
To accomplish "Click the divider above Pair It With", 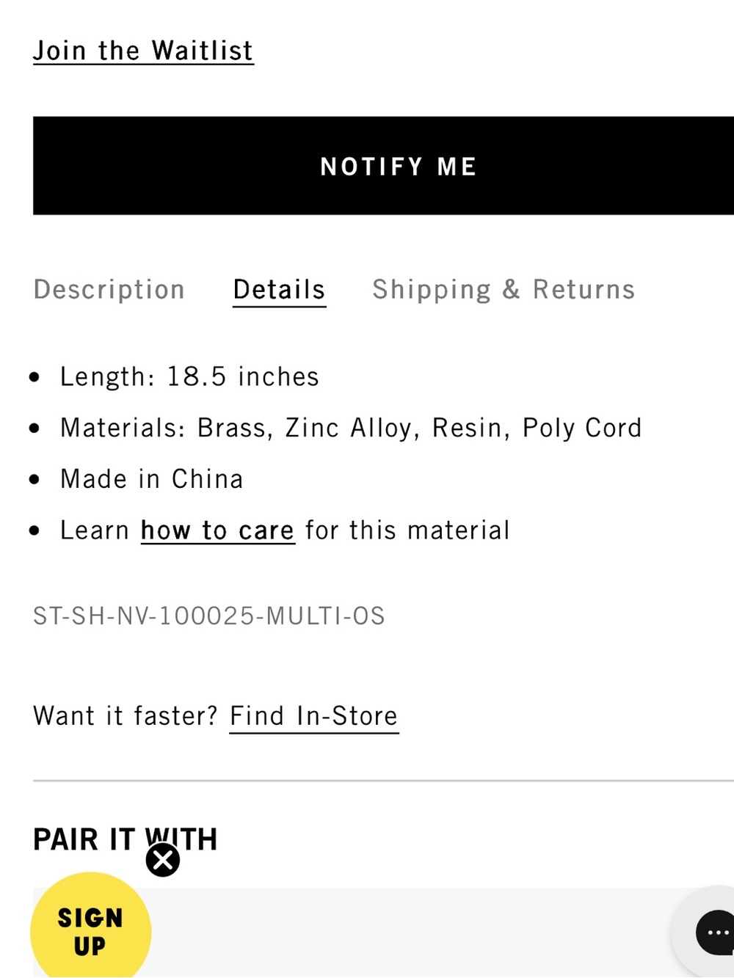I will [x=383, y=781].
